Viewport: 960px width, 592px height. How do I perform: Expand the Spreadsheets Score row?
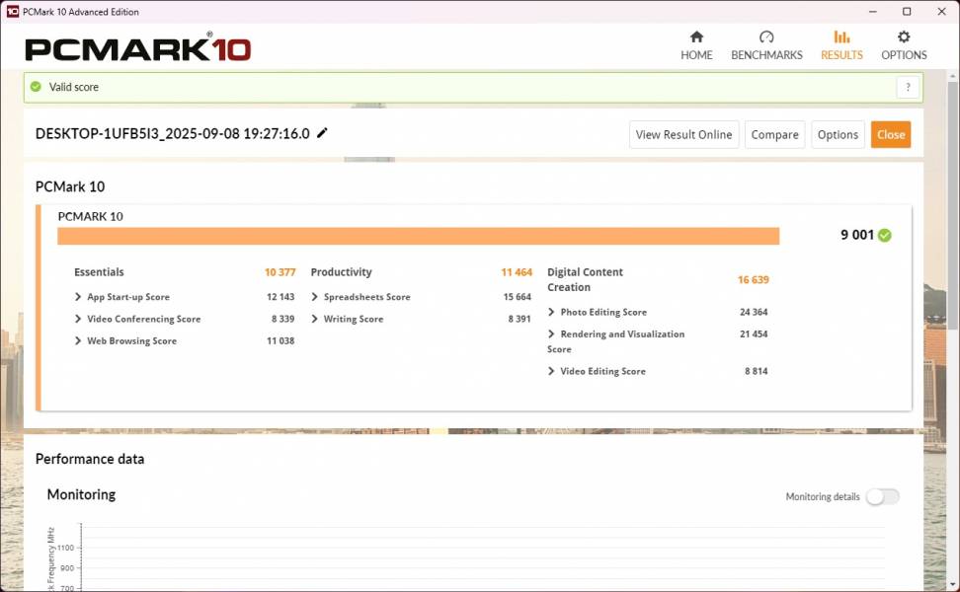click(315, 297)
